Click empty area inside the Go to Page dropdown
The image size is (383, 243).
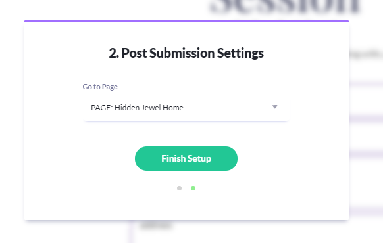[x=227, y=108]
